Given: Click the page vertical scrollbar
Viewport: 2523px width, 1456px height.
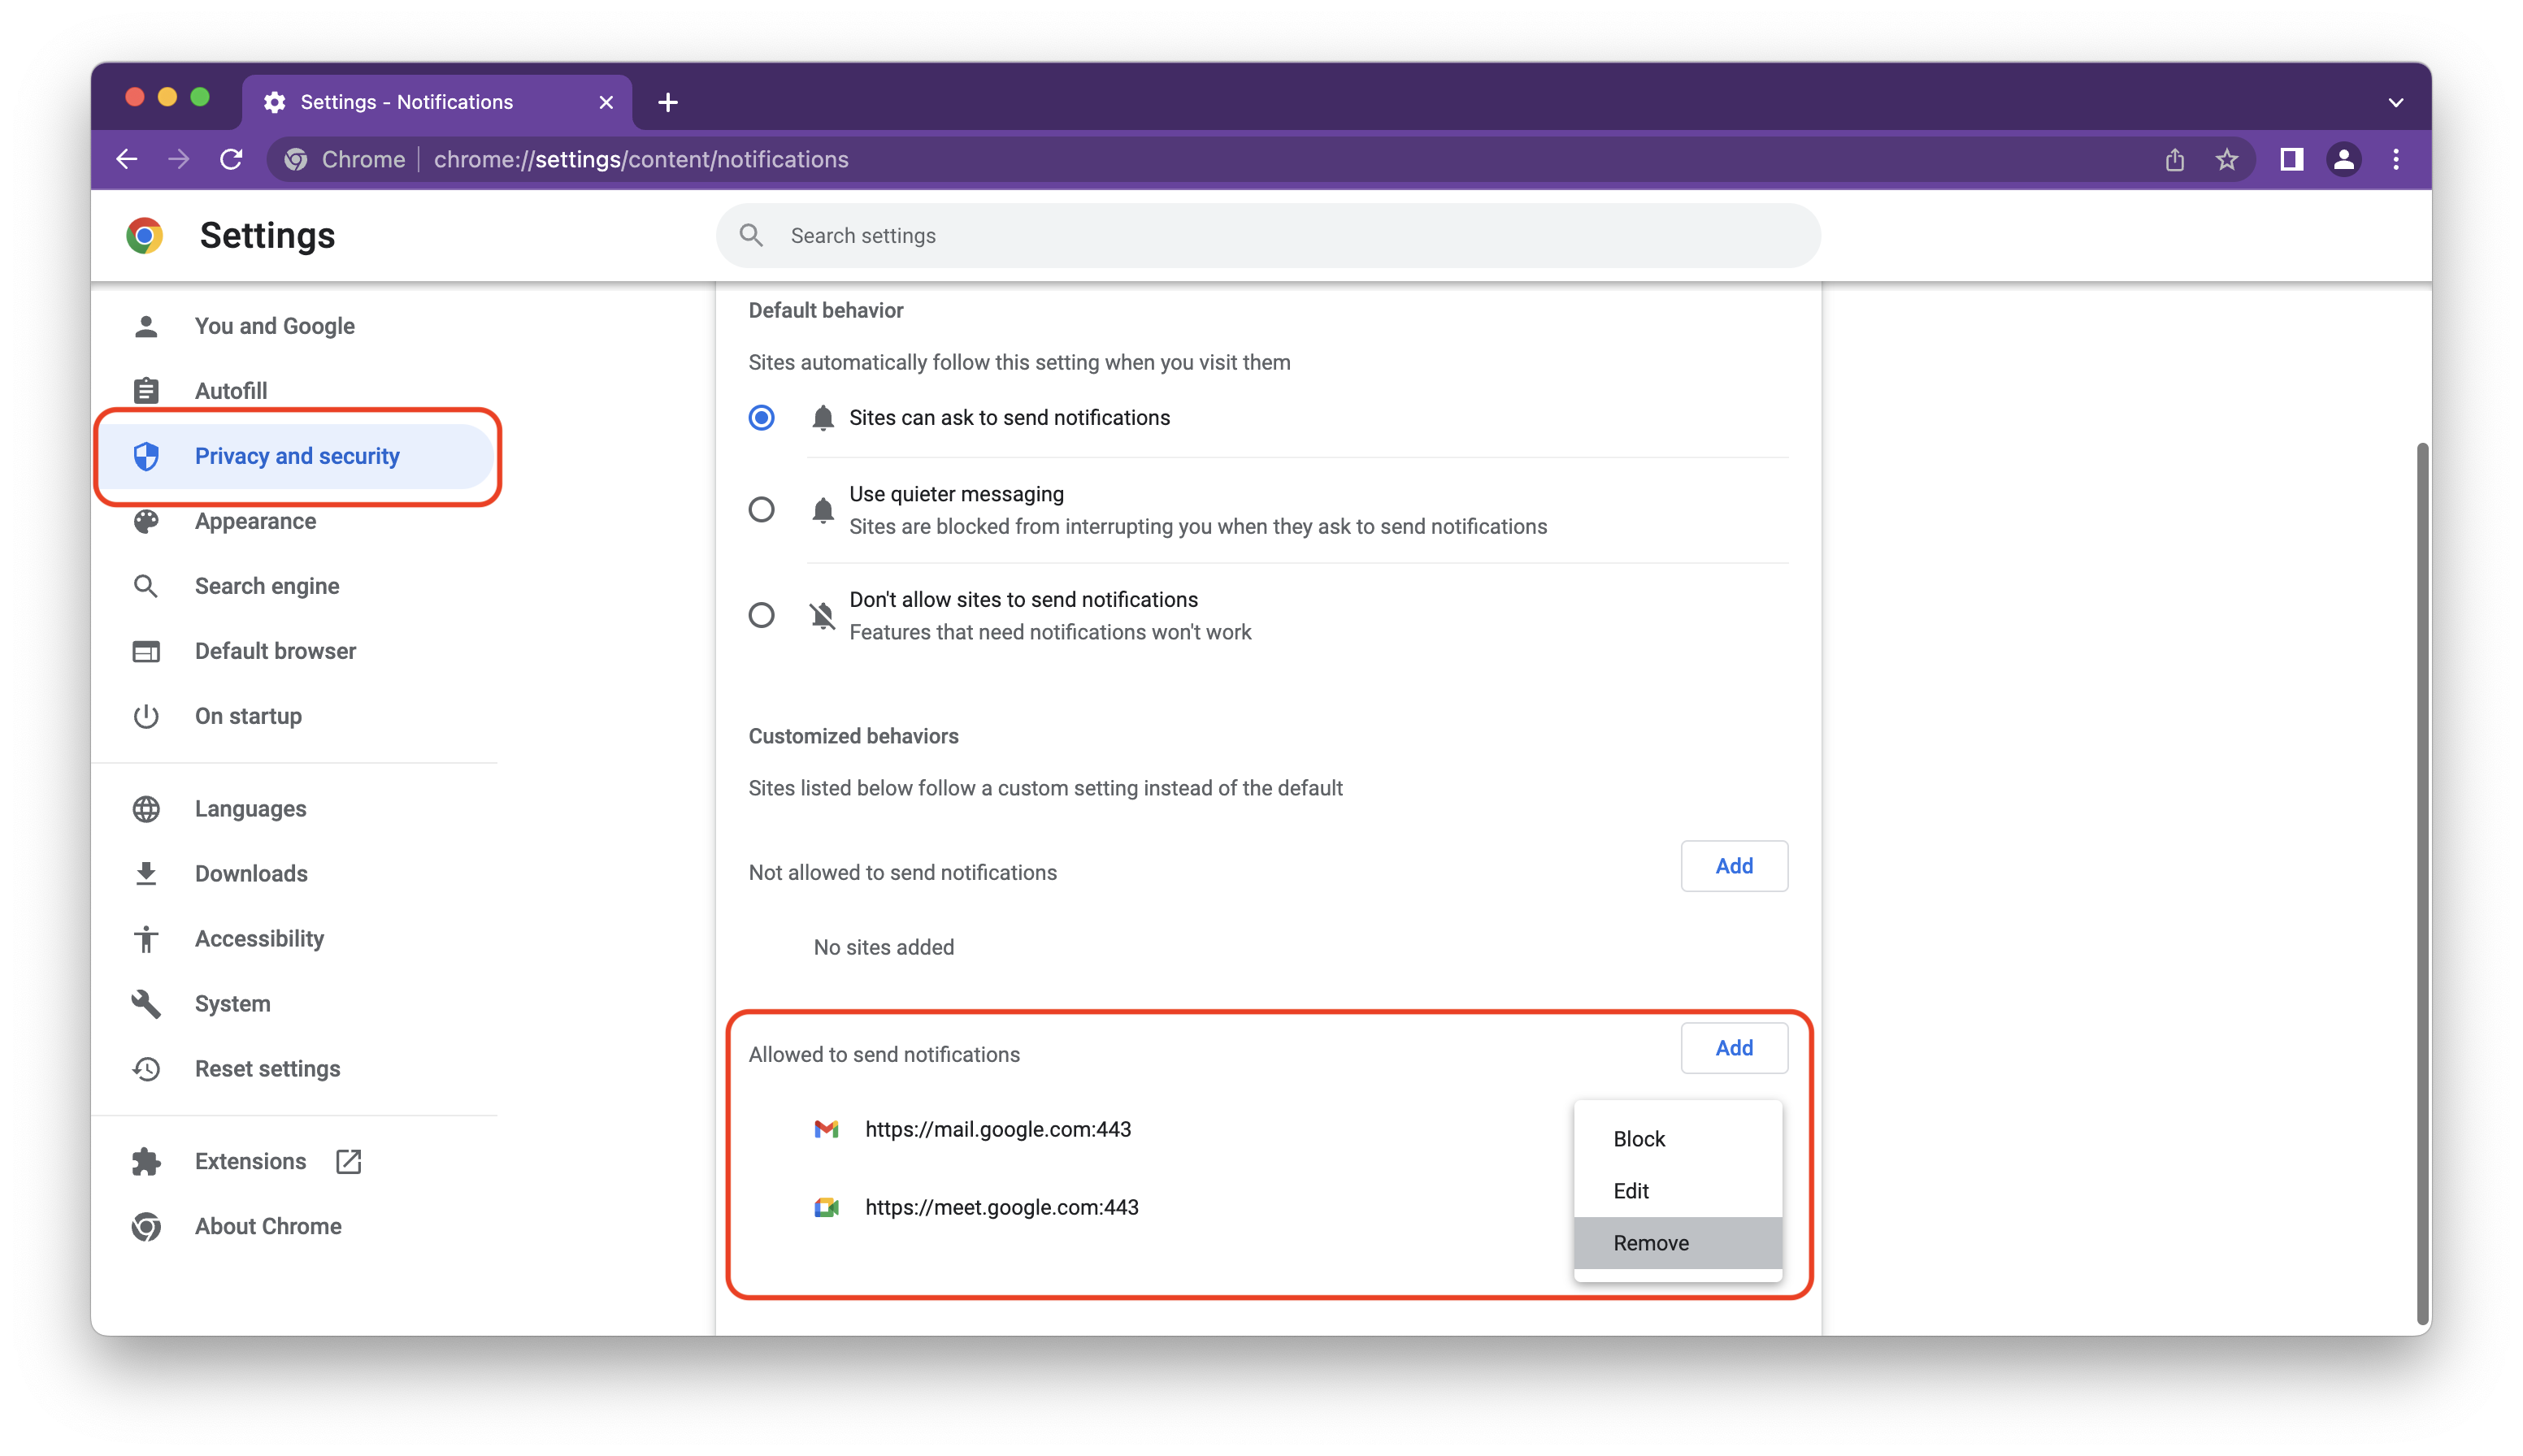Looking at the screenshot, I should click(x=2422, y=883).
